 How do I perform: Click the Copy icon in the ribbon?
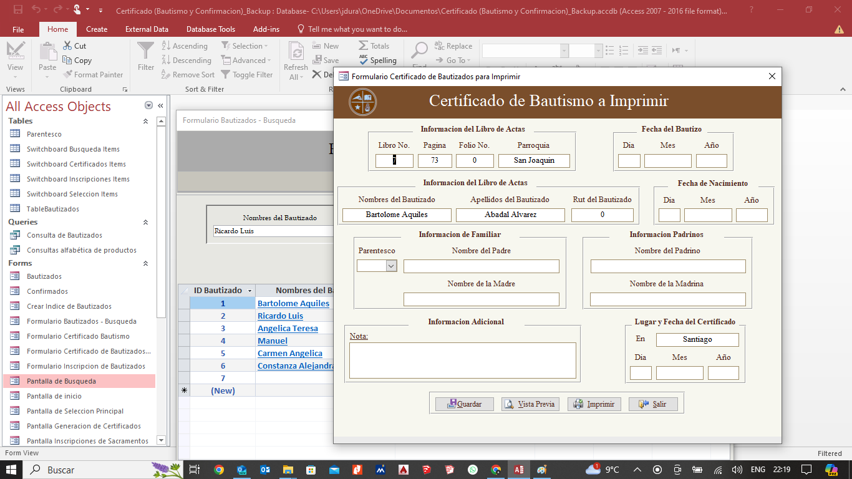[x=68, y=60]
